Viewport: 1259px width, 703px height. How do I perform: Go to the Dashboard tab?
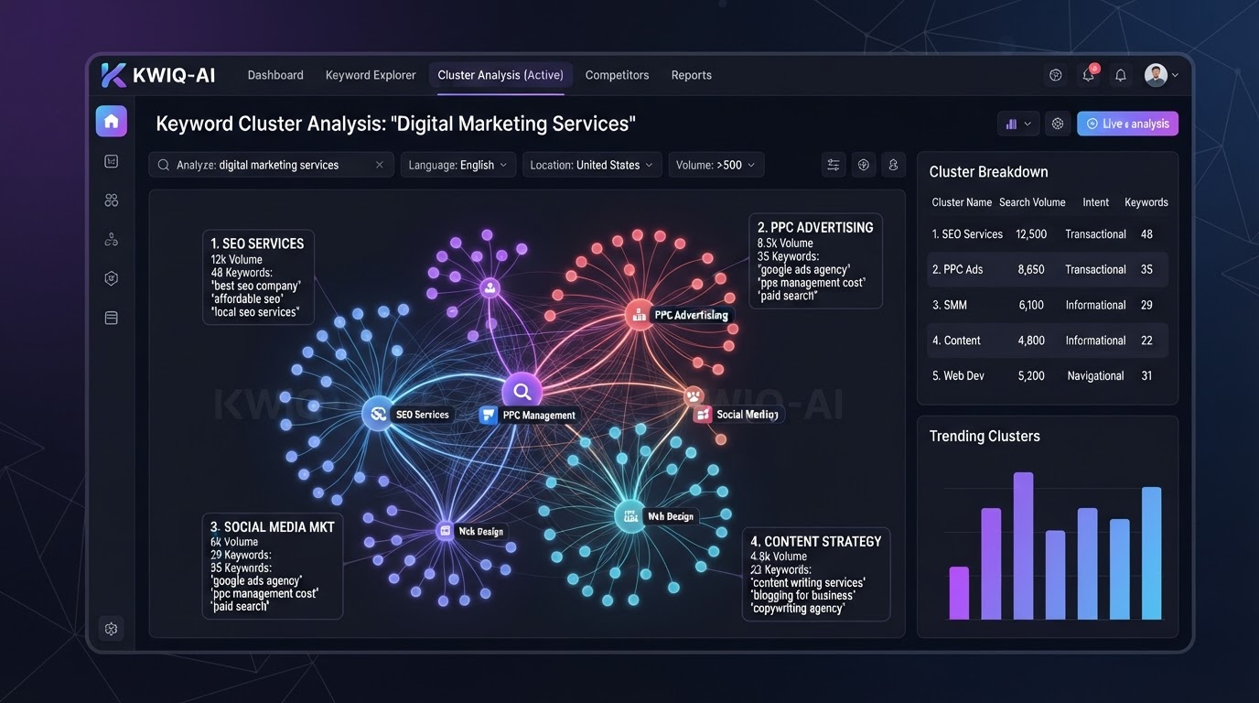pos(275,75)
